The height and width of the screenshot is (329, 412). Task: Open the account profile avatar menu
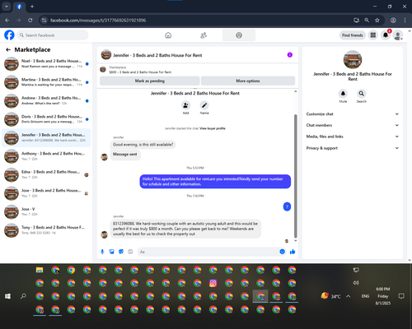[x=398, y=35]
